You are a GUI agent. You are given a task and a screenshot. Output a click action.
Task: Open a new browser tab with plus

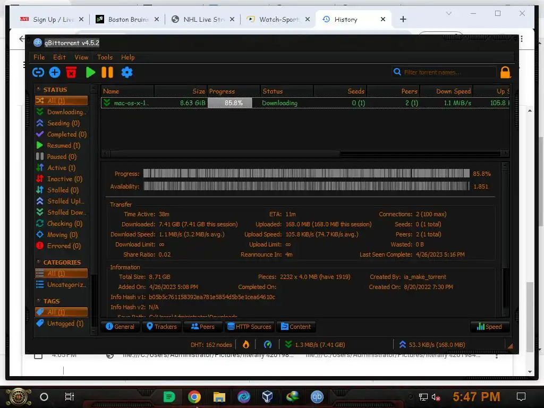click(x=403, y=20)
